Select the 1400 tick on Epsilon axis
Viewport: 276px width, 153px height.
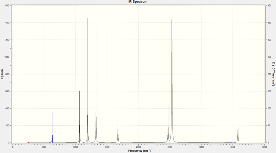click(x=7, y=23)
